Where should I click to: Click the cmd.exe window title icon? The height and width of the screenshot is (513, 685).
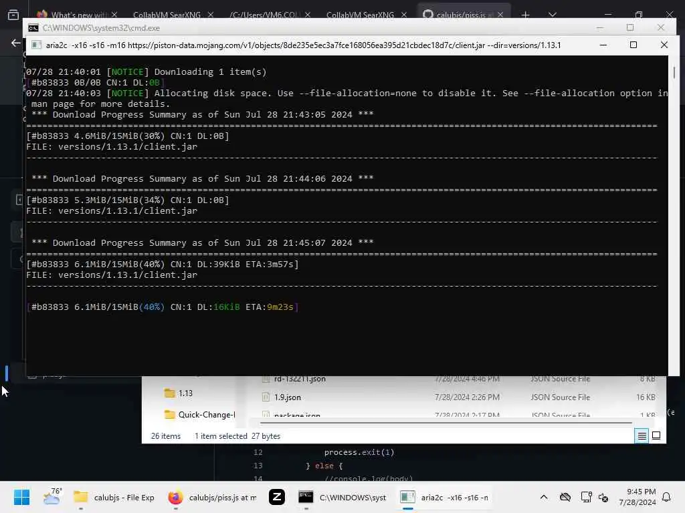click(33, 28)
